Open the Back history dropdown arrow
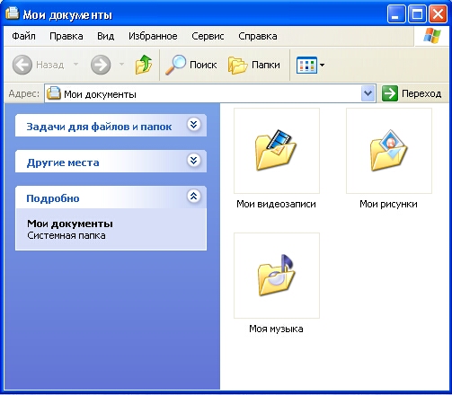Viewport: 452px width, 395px height. click(75, 64)
